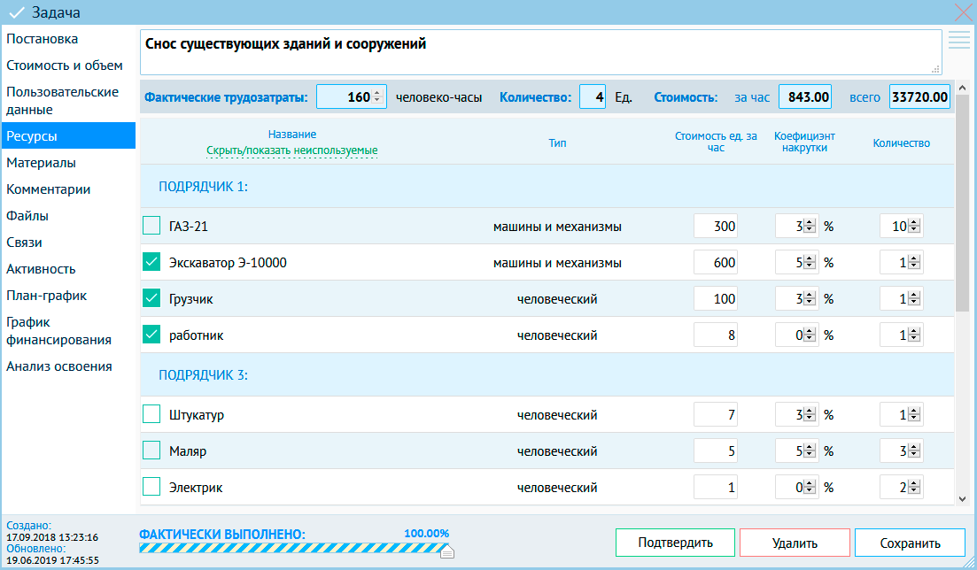
Task: Enable the Электрик resource checkbox
Action: (x=151, y=486)
